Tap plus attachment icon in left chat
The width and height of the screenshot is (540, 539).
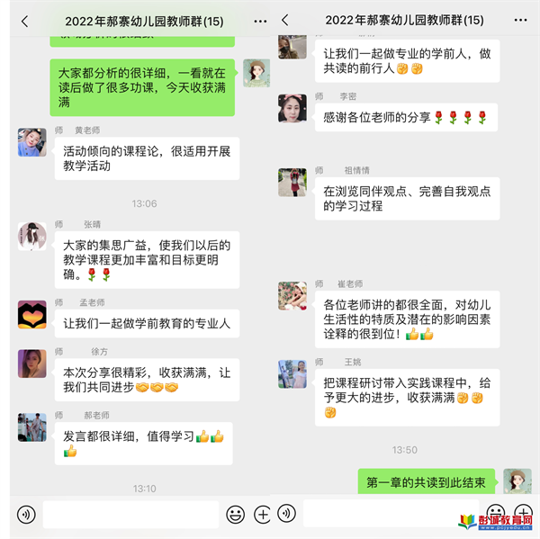coord(263,515)
